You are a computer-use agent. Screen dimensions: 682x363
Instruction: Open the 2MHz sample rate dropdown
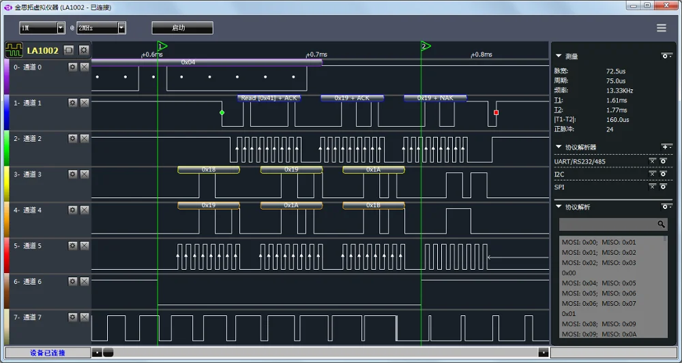coord(102,28)
